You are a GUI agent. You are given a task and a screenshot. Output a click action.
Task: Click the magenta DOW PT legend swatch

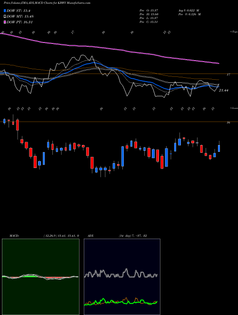pyautogui.click(x=5, y=22)
